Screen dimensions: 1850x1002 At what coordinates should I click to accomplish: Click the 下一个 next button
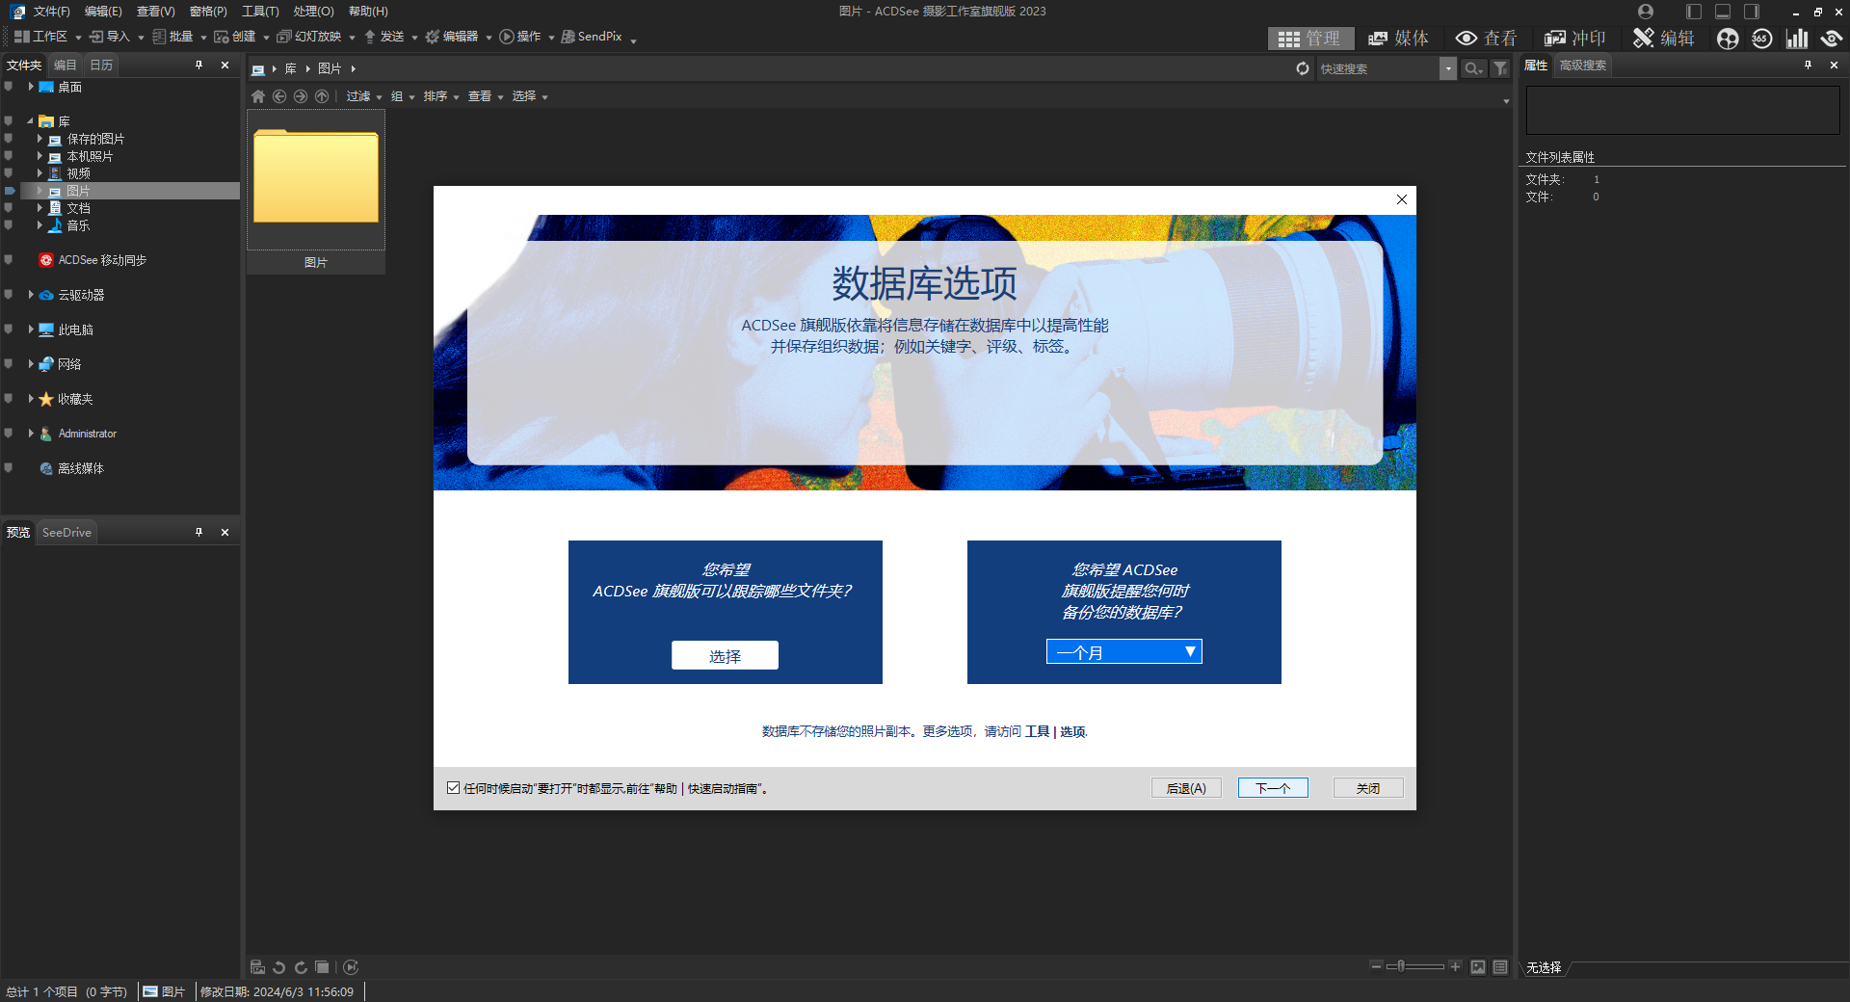[1273, 788]
